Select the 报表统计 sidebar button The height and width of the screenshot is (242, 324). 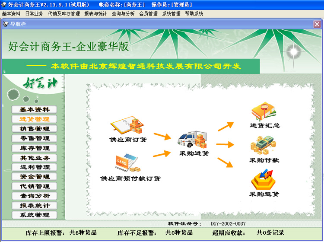[x=34, y=206]
